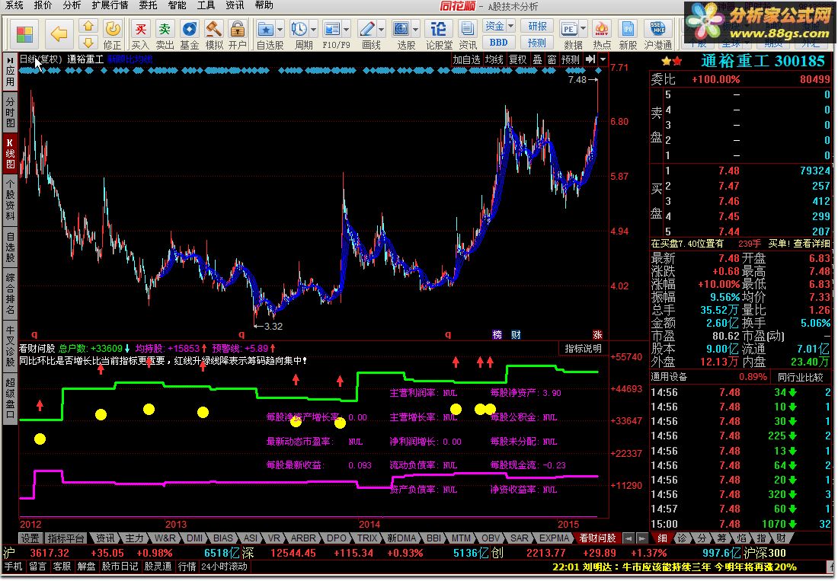
Task: Select the EXPMA indicator tab
Action: pos(554,538)
